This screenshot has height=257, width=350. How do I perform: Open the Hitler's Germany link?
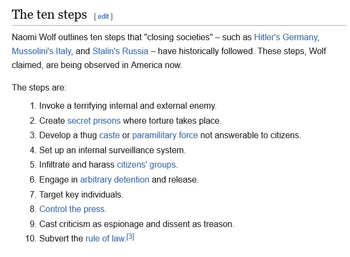(x=286, y=37)
